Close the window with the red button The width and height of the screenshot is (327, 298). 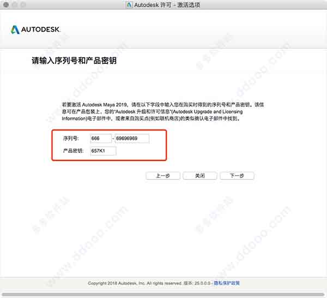coord(6,4)
